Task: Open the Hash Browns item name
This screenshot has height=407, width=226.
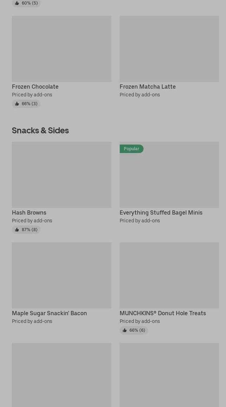Action: click(x=29, y=212)
